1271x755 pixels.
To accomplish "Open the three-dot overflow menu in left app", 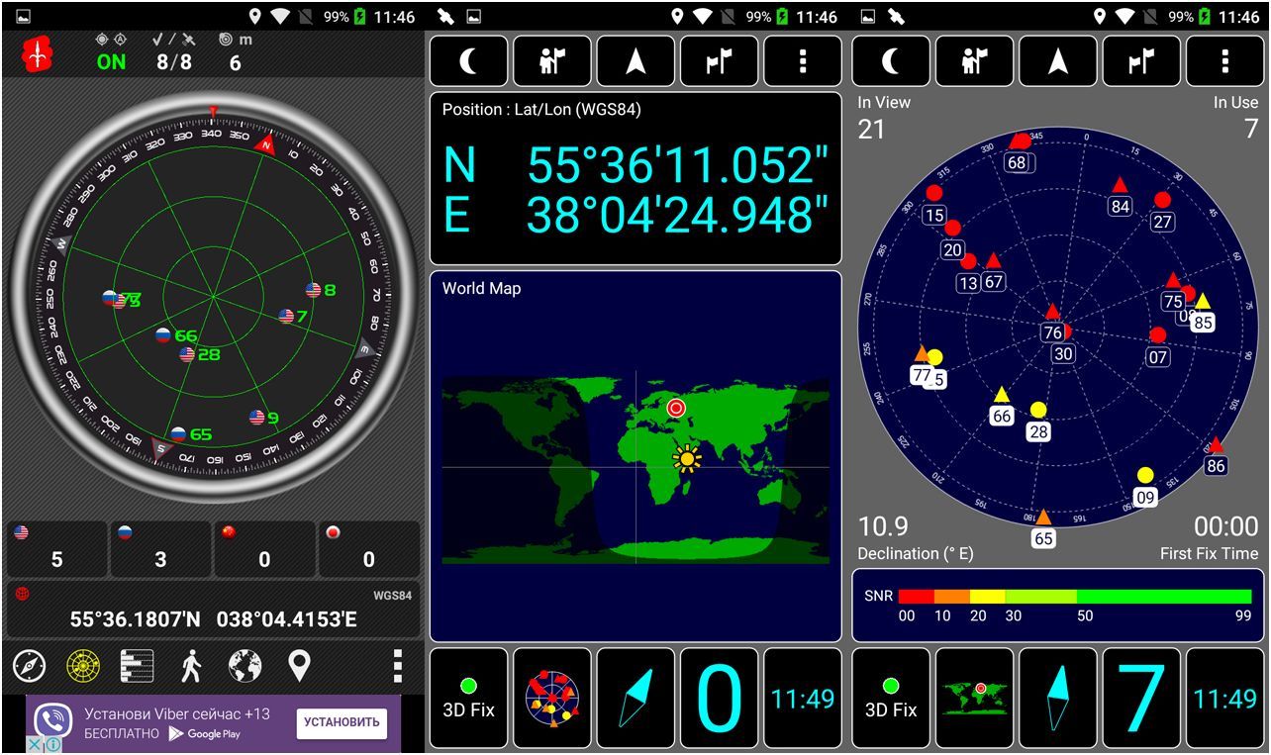I will [397, 666].
